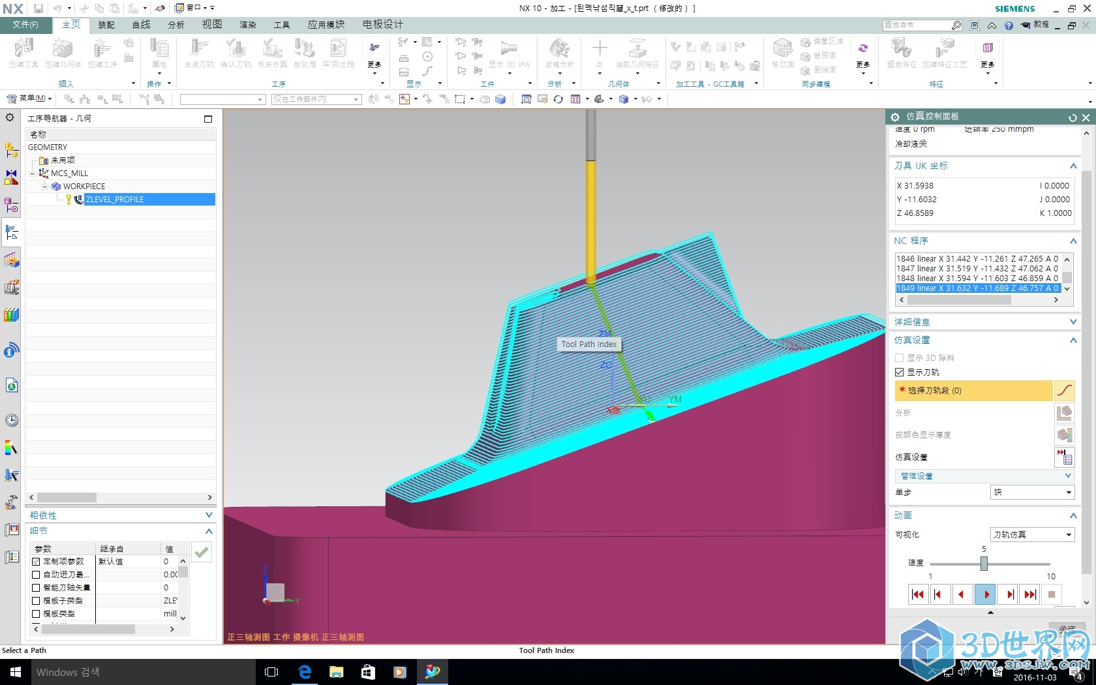Open the 可视化 dropdown showing 刀轨仿真
The image size is (1096, 685).
[1032, 534]
